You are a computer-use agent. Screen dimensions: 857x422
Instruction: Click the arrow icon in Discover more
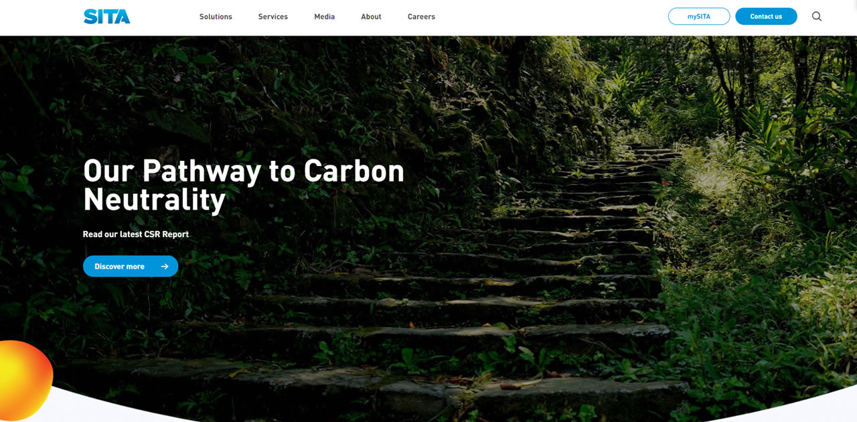coord(165,267)
